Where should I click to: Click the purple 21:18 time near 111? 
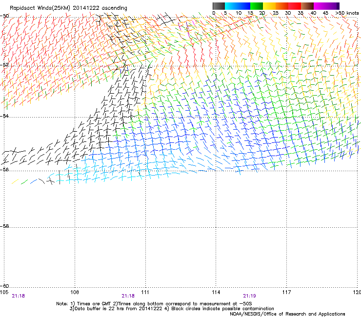[128, 296]
